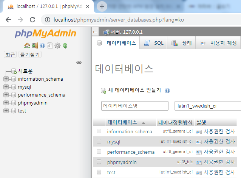Image resolution: width=241 pixels, height=178 pixels.
Task: Click privileges icon in test table row
Action: [199, 173]
